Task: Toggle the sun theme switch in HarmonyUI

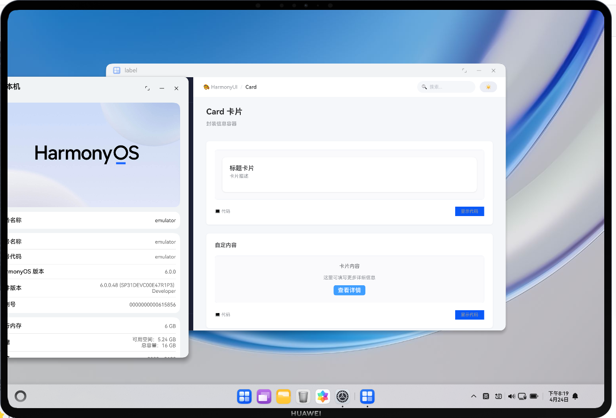Action: pos(488,87)
